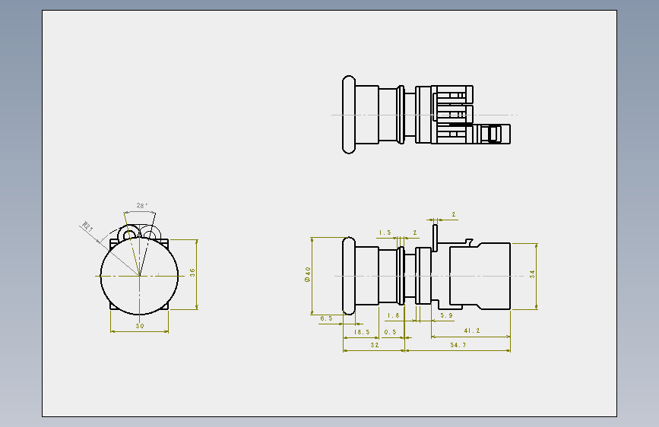Viewport: 659px width, 427px height.
Task: Click the 36 height dimension value
Action: pos(192,272)
